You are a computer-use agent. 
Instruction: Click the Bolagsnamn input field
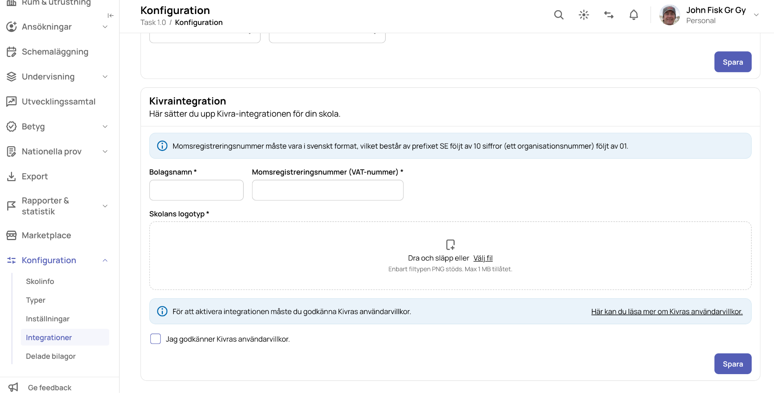[196, 190]
